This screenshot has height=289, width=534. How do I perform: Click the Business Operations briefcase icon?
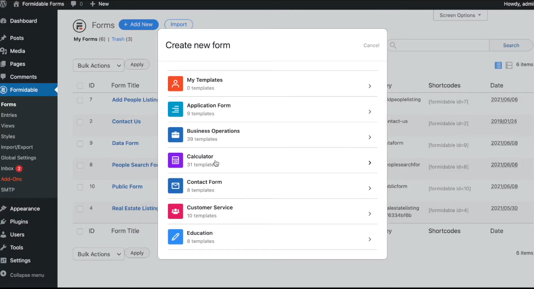click(175, 135)
